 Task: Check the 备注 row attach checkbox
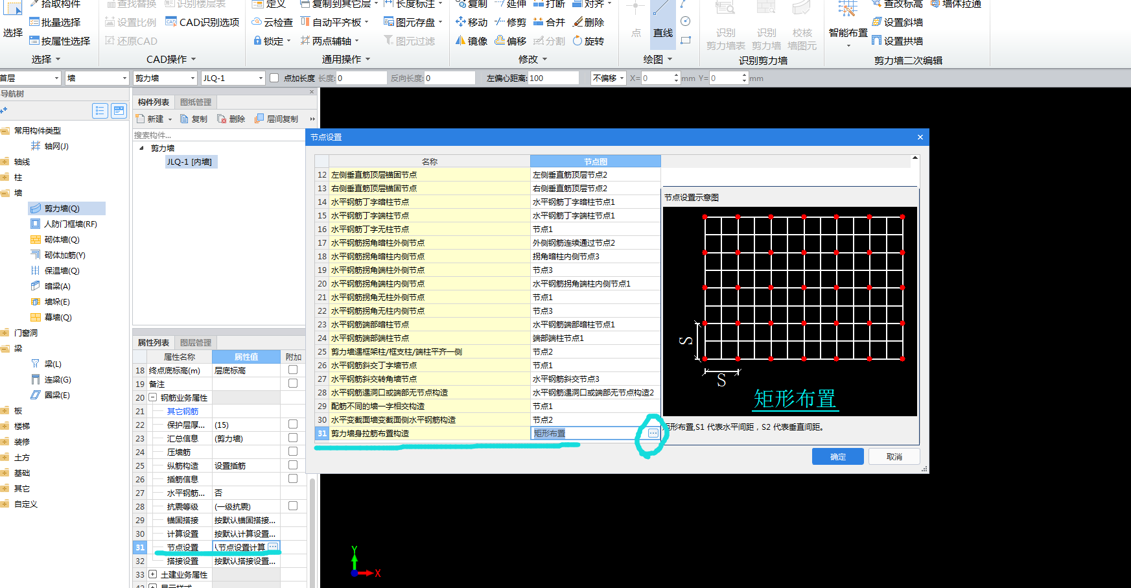[x=293, y=384]
